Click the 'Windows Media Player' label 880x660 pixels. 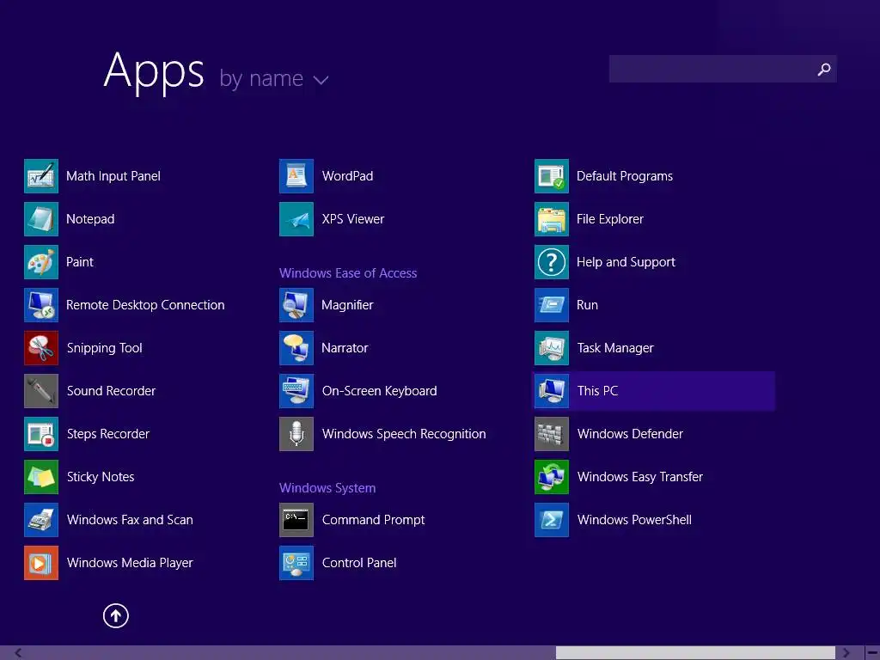tap(130, 563)
